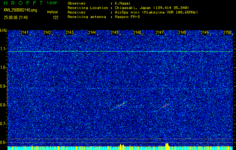This screenshot has height=150, width=236.
Task: Click the 0.8 frequency axis label
Action: 3,105
